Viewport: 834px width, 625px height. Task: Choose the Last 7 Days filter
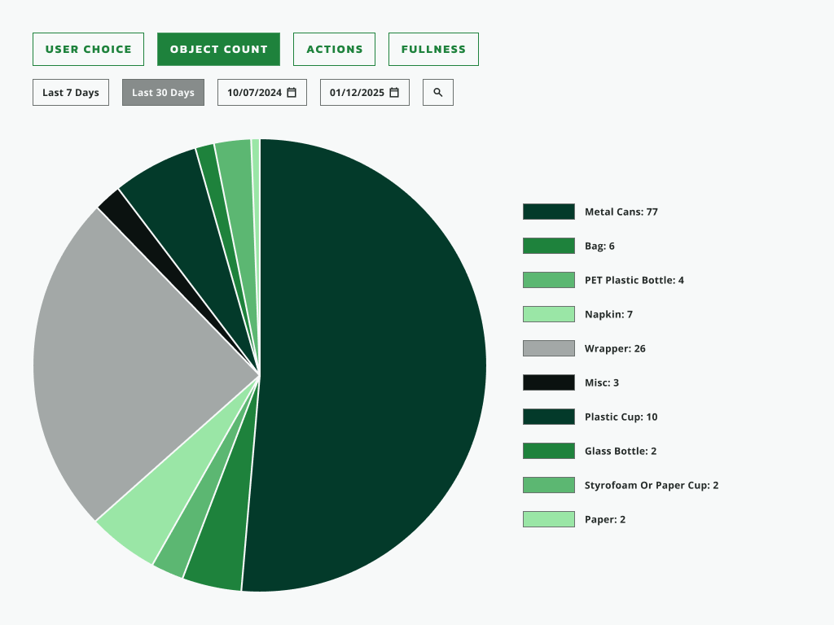point(71,93)
